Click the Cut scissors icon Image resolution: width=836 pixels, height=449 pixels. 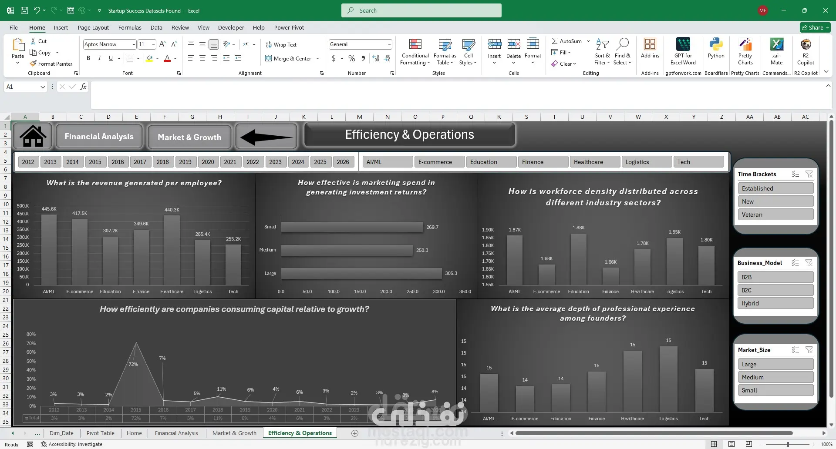pyautogui.click(x=33, y=41)
